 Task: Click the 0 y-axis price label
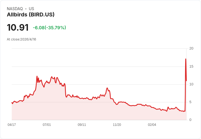[x=190, y=120]
